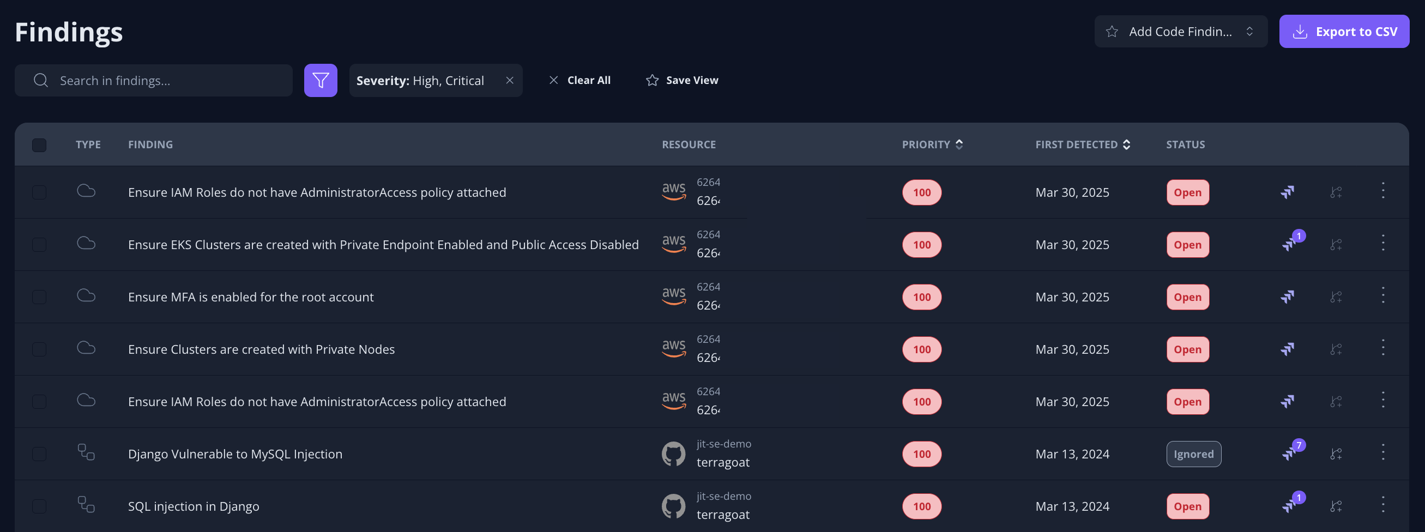1425x532 pixels.
Task: Click Save View
Action: click(692, 80)
